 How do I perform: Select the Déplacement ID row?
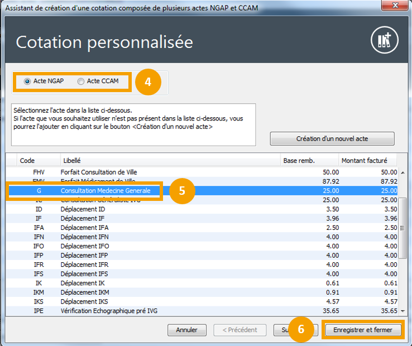(202, 209)
